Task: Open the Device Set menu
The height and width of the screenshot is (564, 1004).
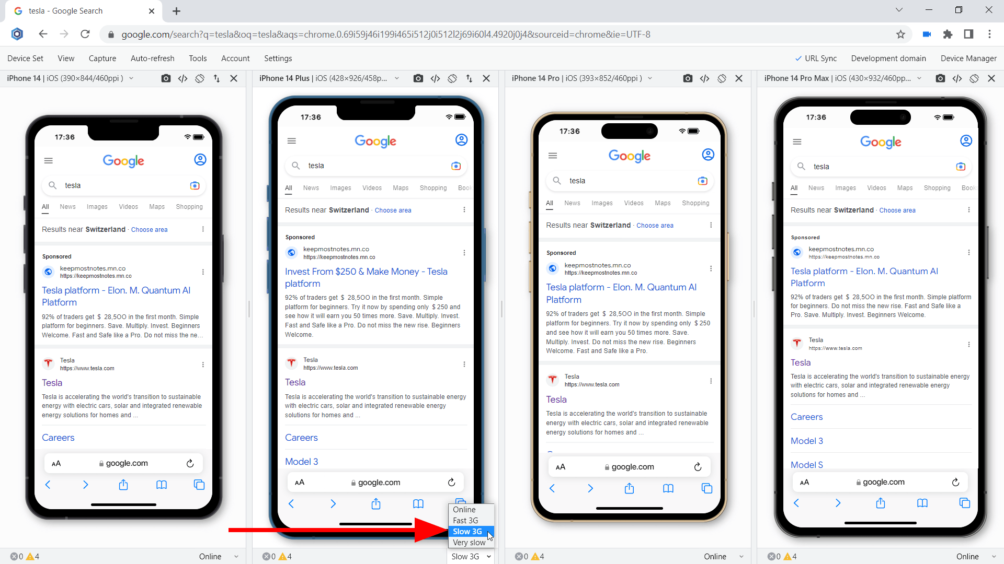Action: coord(25,58)
